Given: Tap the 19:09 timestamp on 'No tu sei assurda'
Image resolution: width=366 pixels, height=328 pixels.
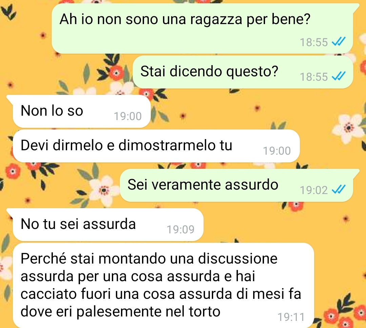Looking at the screenshot, I should [x=180, y=229].
